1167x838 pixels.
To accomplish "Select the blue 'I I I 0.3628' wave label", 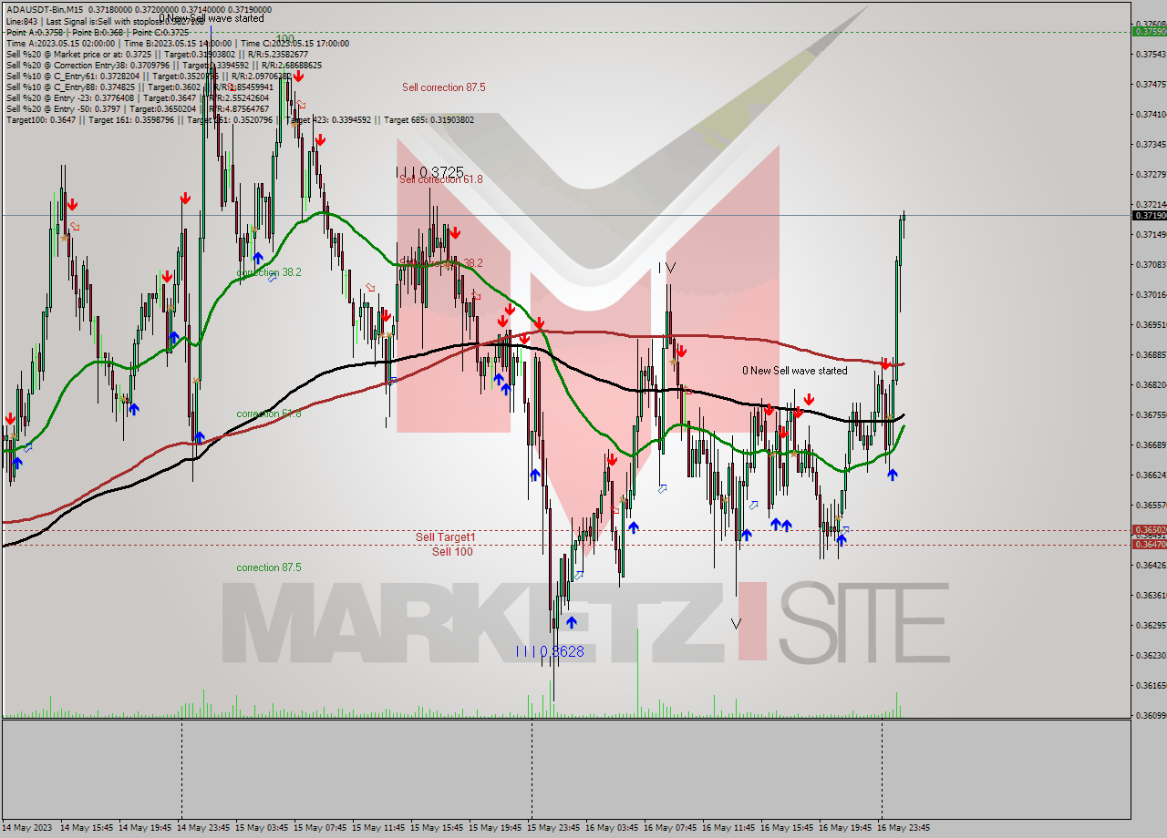I will pyautogui.click(x=549, y=651).
